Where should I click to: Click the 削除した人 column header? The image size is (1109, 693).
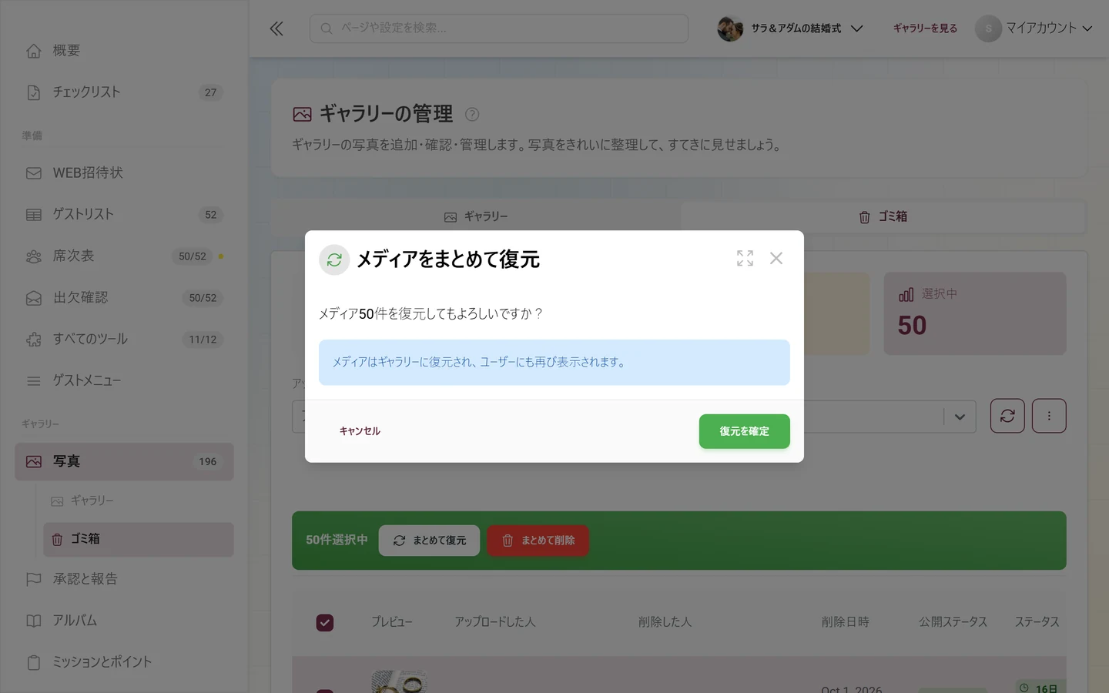point(665,622)
